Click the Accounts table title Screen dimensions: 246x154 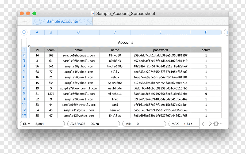point(125,42)
